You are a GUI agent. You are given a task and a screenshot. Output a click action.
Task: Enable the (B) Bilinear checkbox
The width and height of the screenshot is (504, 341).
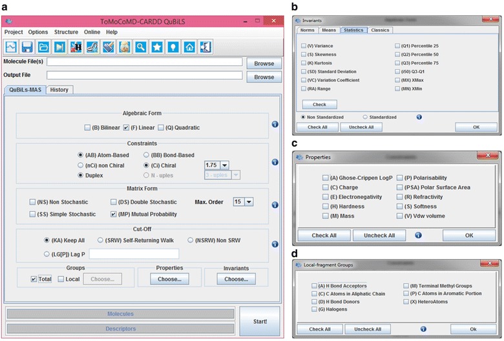(87, 128)
